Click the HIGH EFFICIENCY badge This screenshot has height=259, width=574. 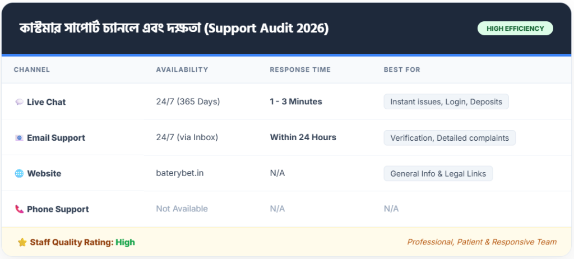pos(515,29)
